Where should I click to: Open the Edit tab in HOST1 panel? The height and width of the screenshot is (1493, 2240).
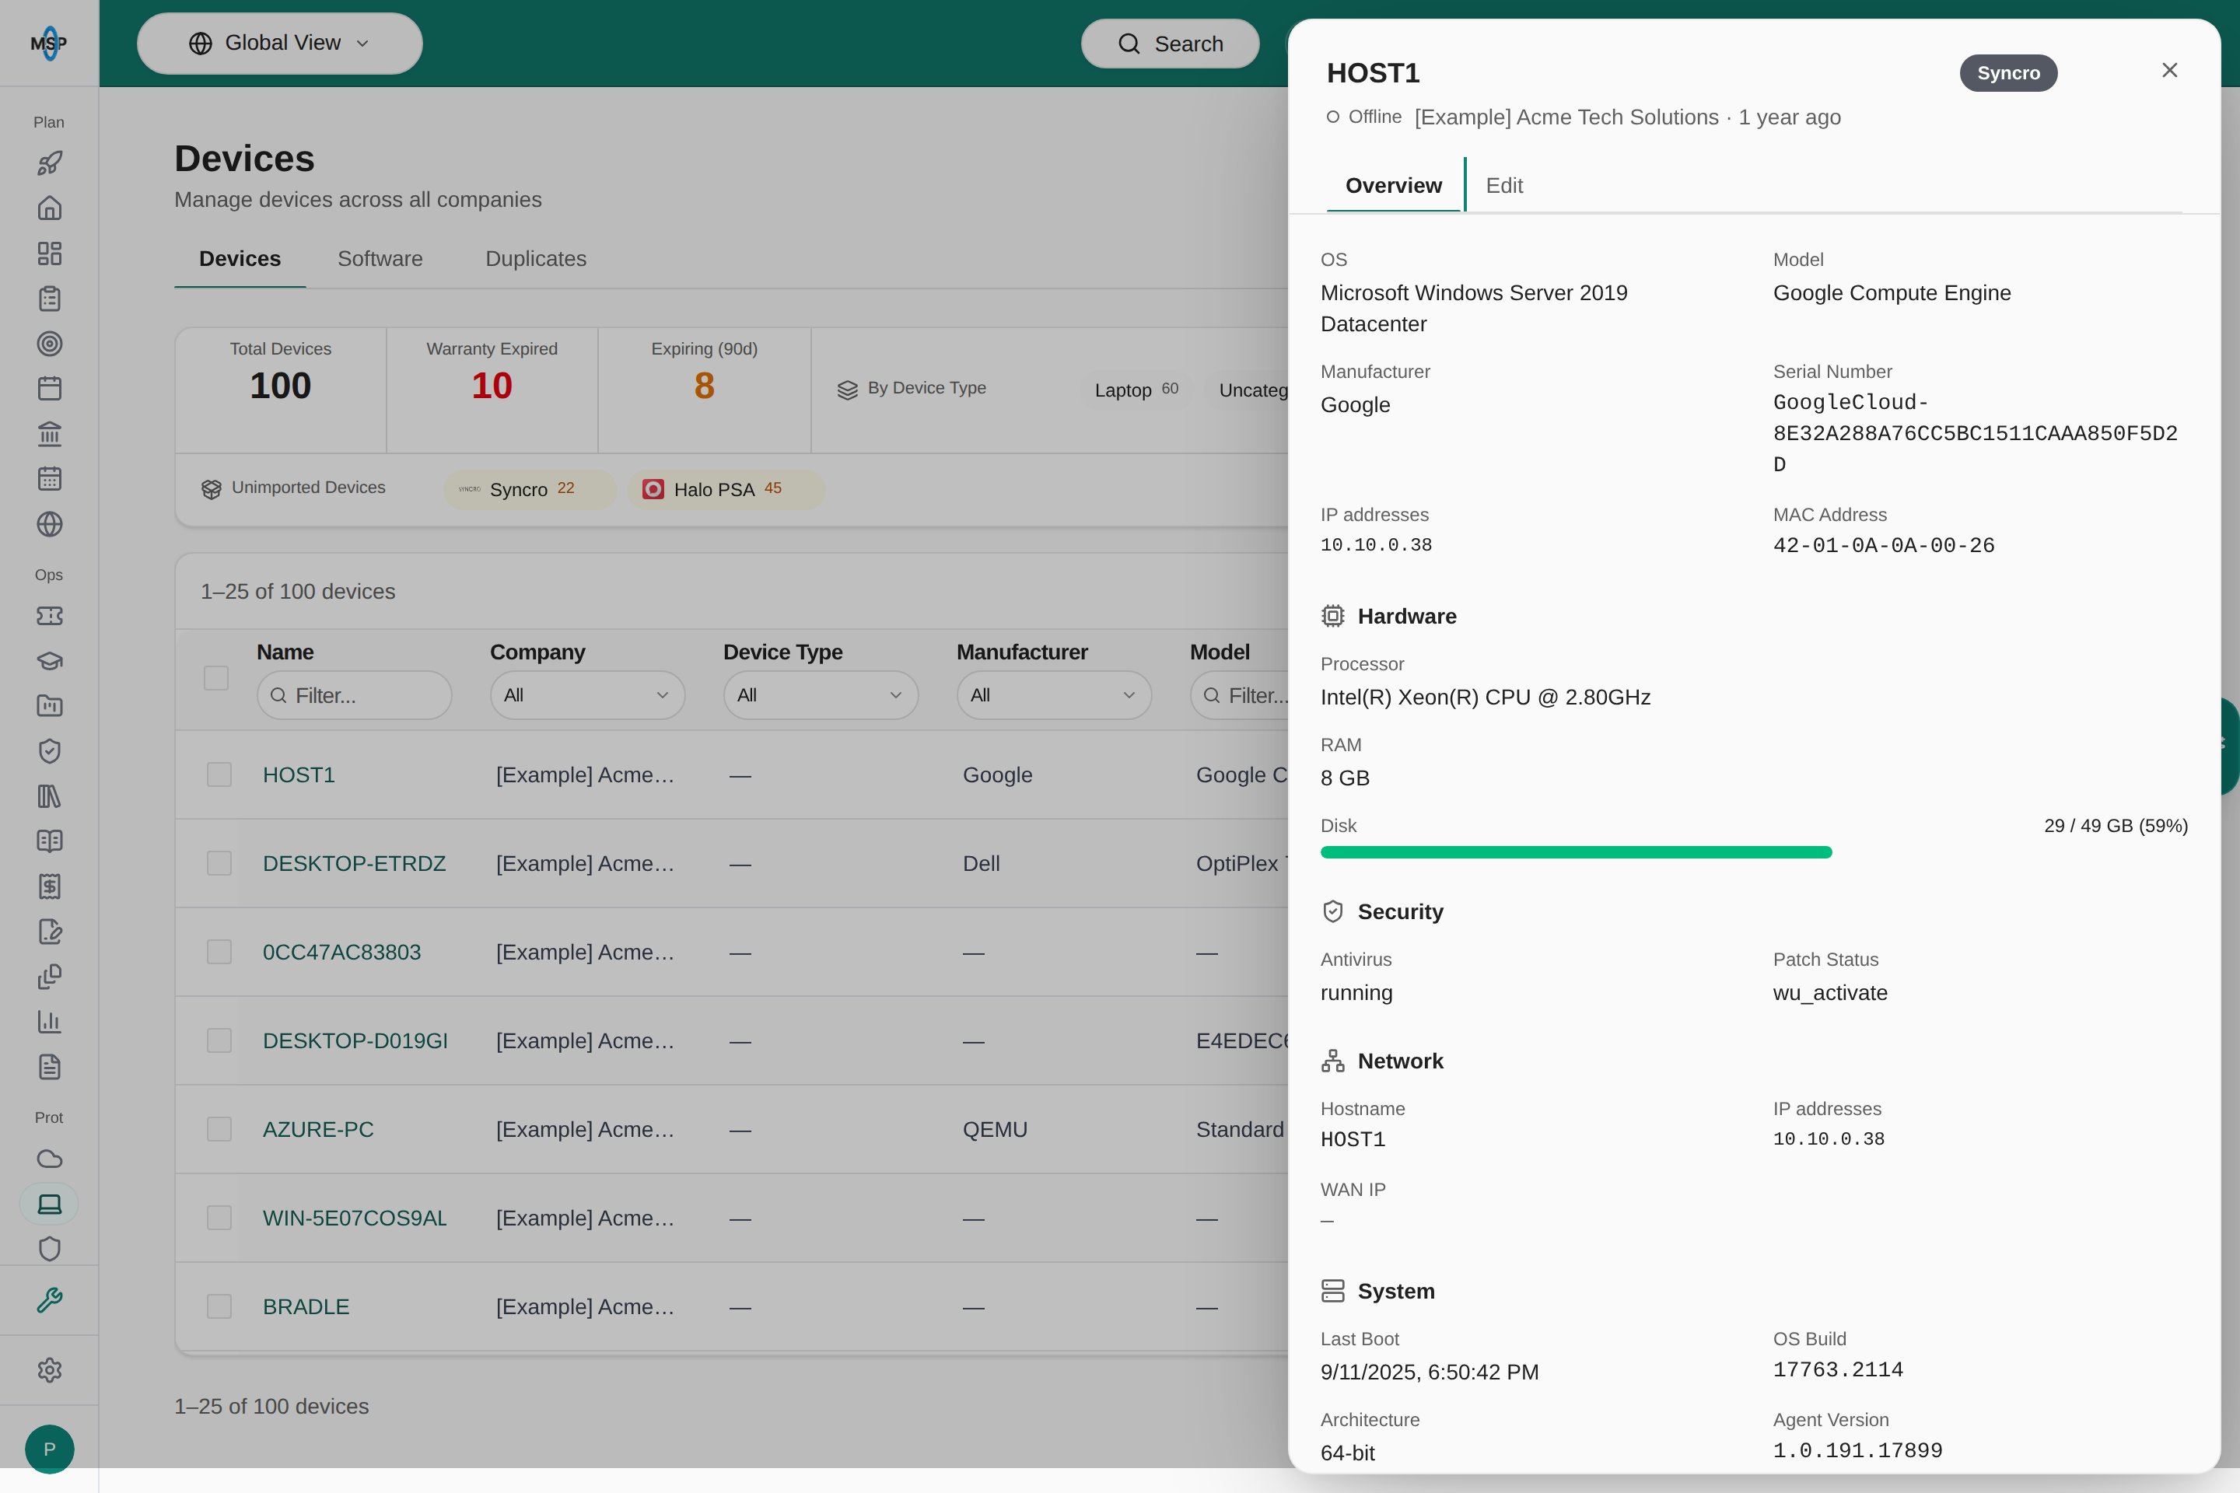click(1503, 186)
